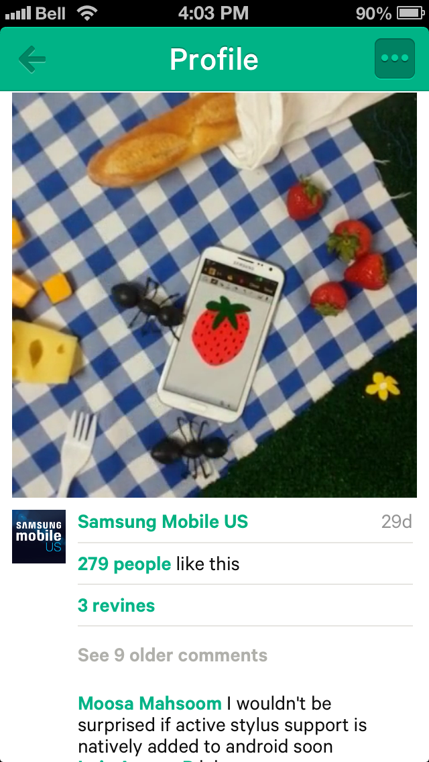Tap the Samsung Mobile US avatar
The image size is (429, 762).
tap(39, 537)
